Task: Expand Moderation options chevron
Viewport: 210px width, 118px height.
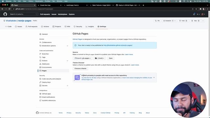Action: 67,46
